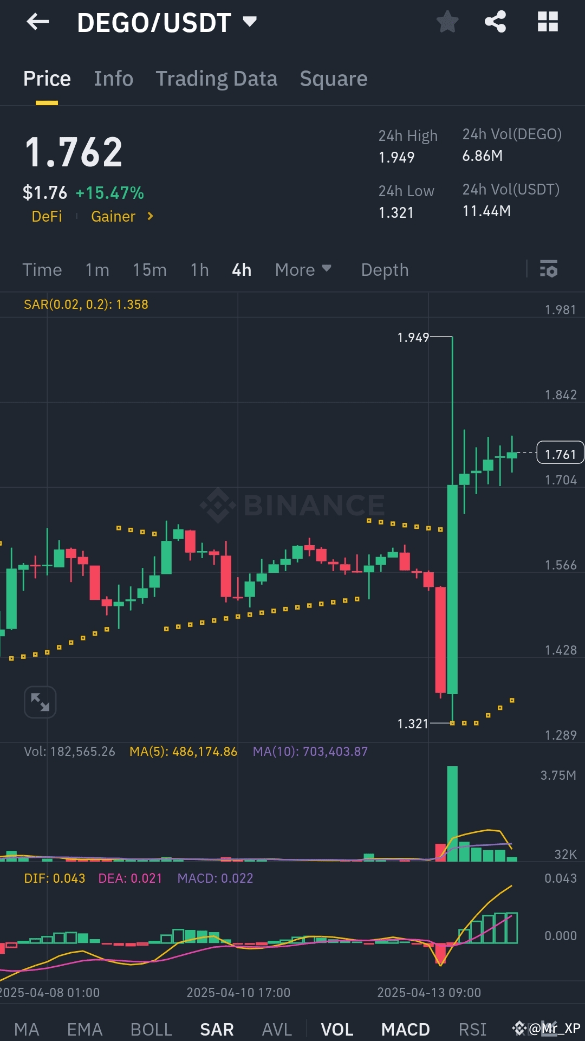
Task: Click the 1.761 current price tag
Action: click(560, 453)
